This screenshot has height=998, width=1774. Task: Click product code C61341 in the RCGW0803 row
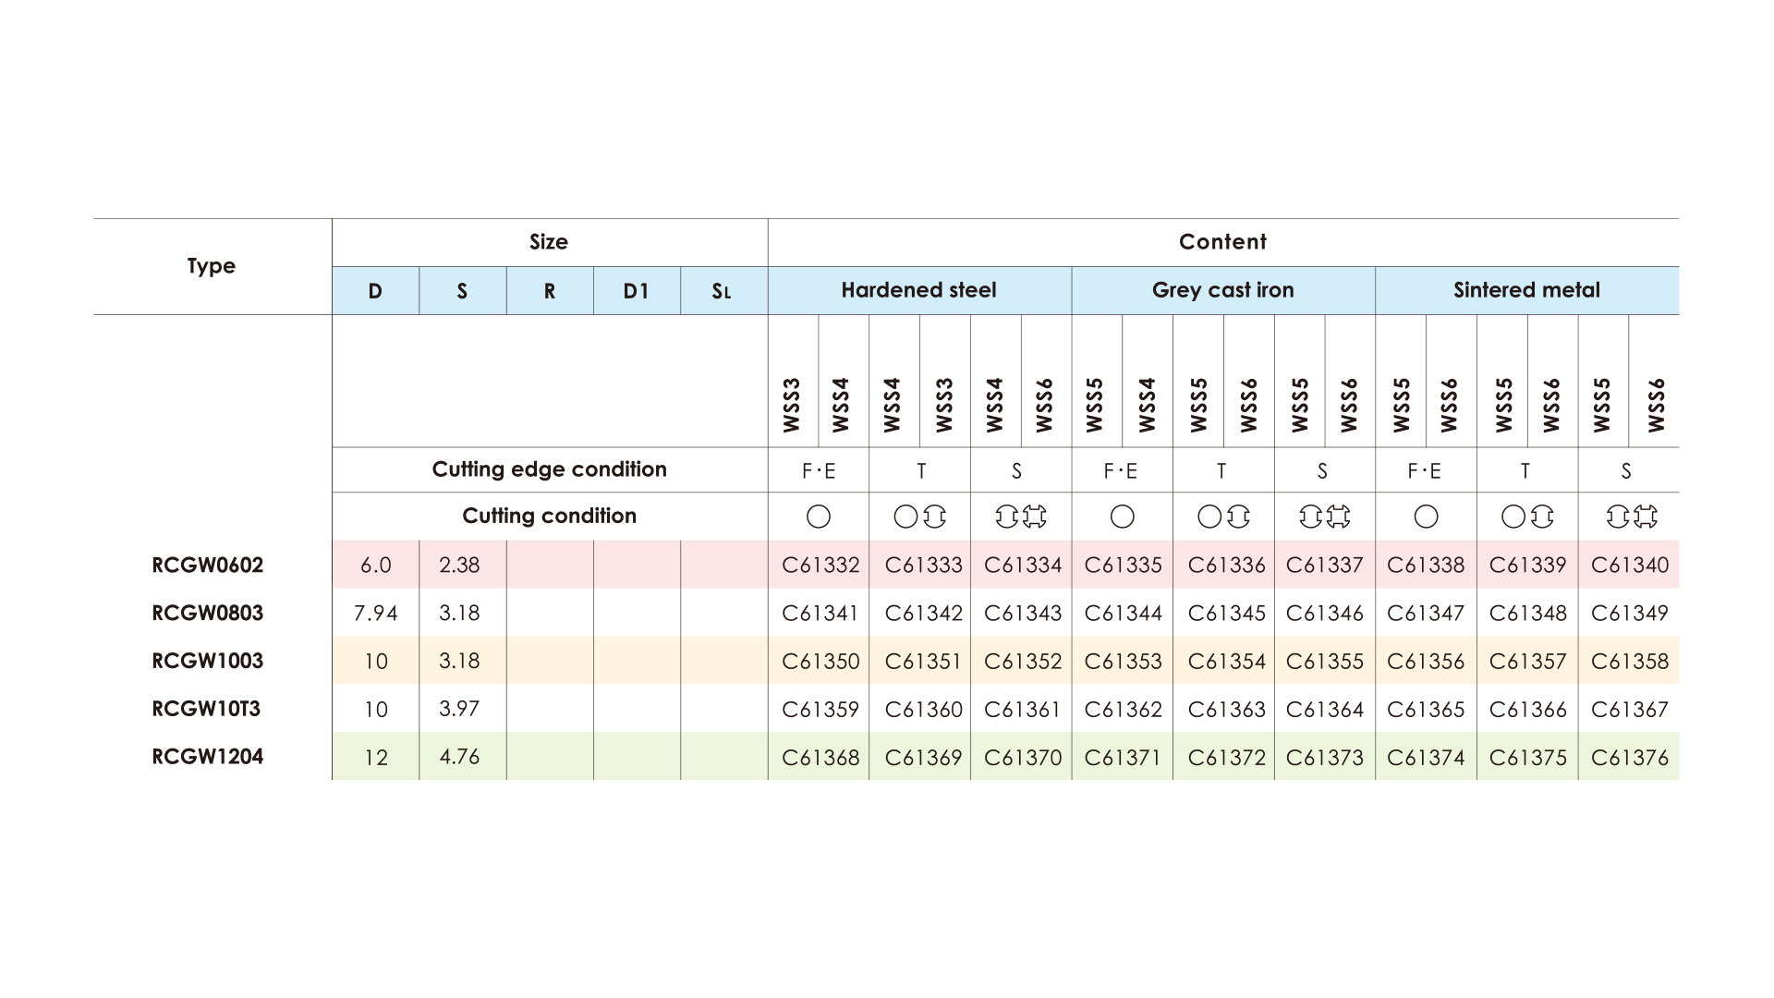tap(820, 614)
